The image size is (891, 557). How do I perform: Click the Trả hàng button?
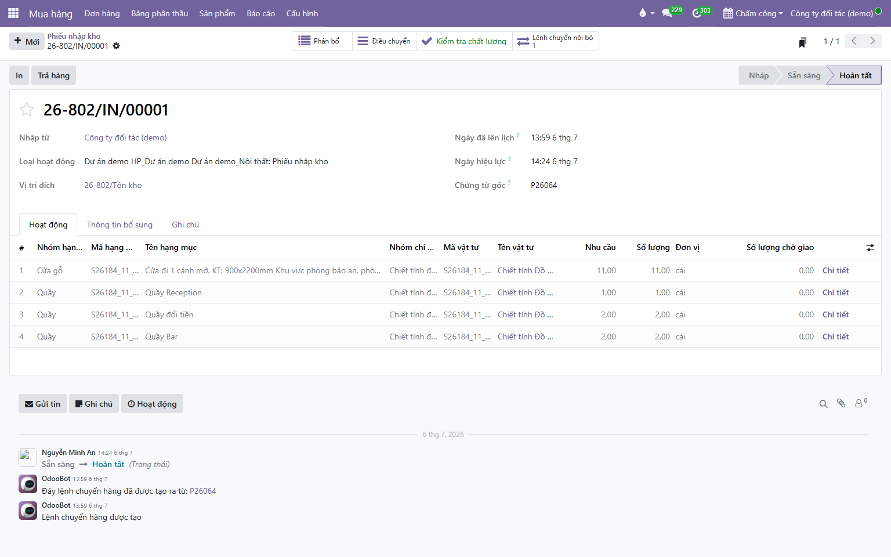(53, 75)
